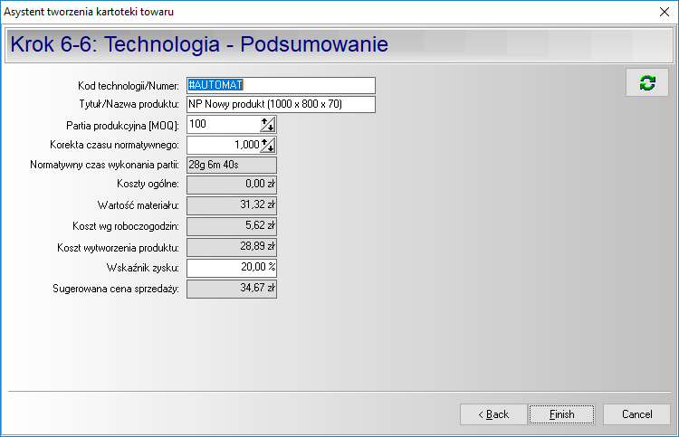Go back with the Back button

(493, 414)
